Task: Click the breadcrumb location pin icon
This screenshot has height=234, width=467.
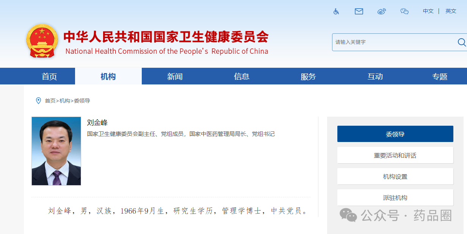Action: click(x=38, y=101)
